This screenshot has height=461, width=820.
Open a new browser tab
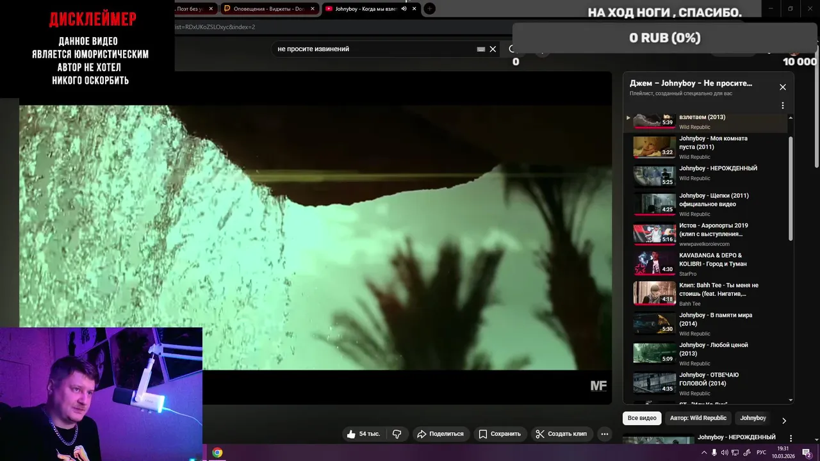pos(430,8)
